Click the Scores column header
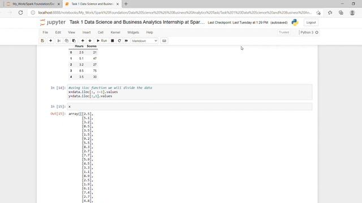The image size is (362, 203). (x=92, y=46)
